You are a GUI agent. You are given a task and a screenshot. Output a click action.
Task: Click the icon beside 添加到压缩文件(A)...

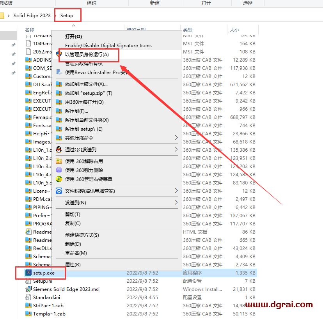click(x=59, y=84)
